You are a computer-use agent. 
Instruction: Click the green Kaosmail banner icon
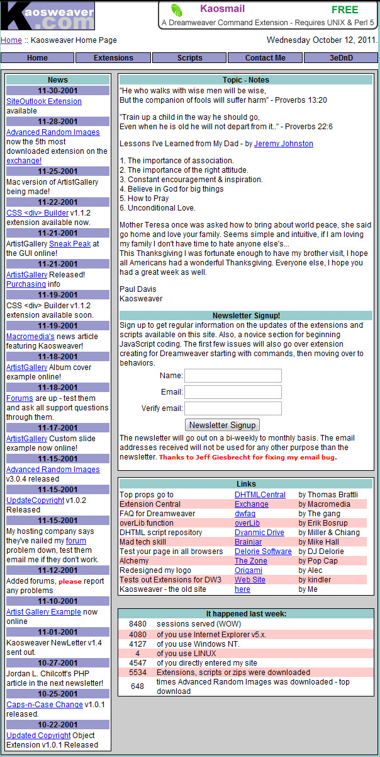tap(177, 10)
